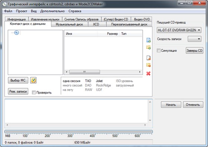Click the log panel scroll up arrow
The width and height of the screenshot is (208, 147).
coord(150,102)
